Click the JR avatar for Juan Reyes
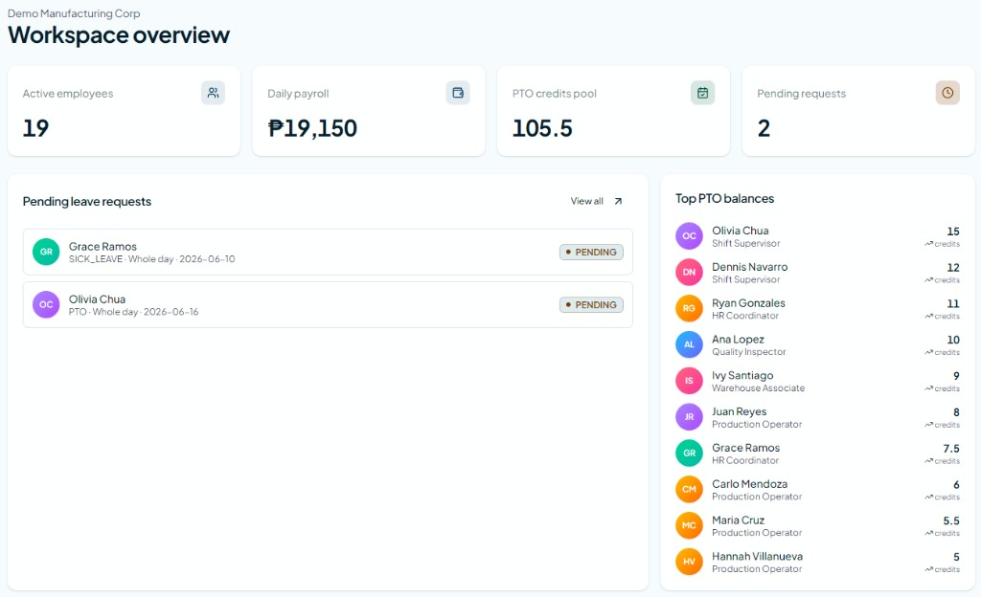Viewport: 981px width, 597px height. (689, 417)
